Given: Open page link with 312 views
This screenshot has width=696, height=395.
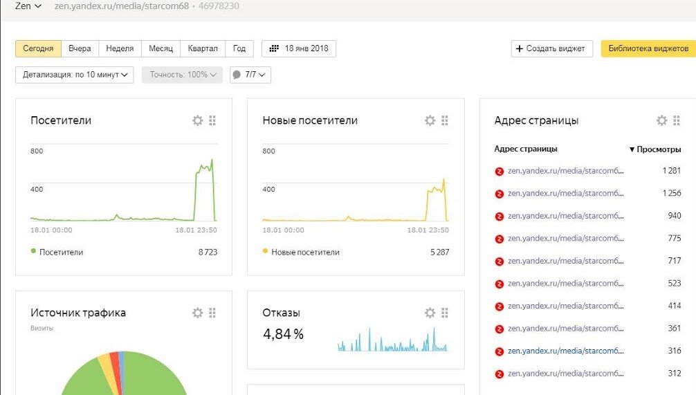Looking at the screenshot, I should click(x=566, y=374).
